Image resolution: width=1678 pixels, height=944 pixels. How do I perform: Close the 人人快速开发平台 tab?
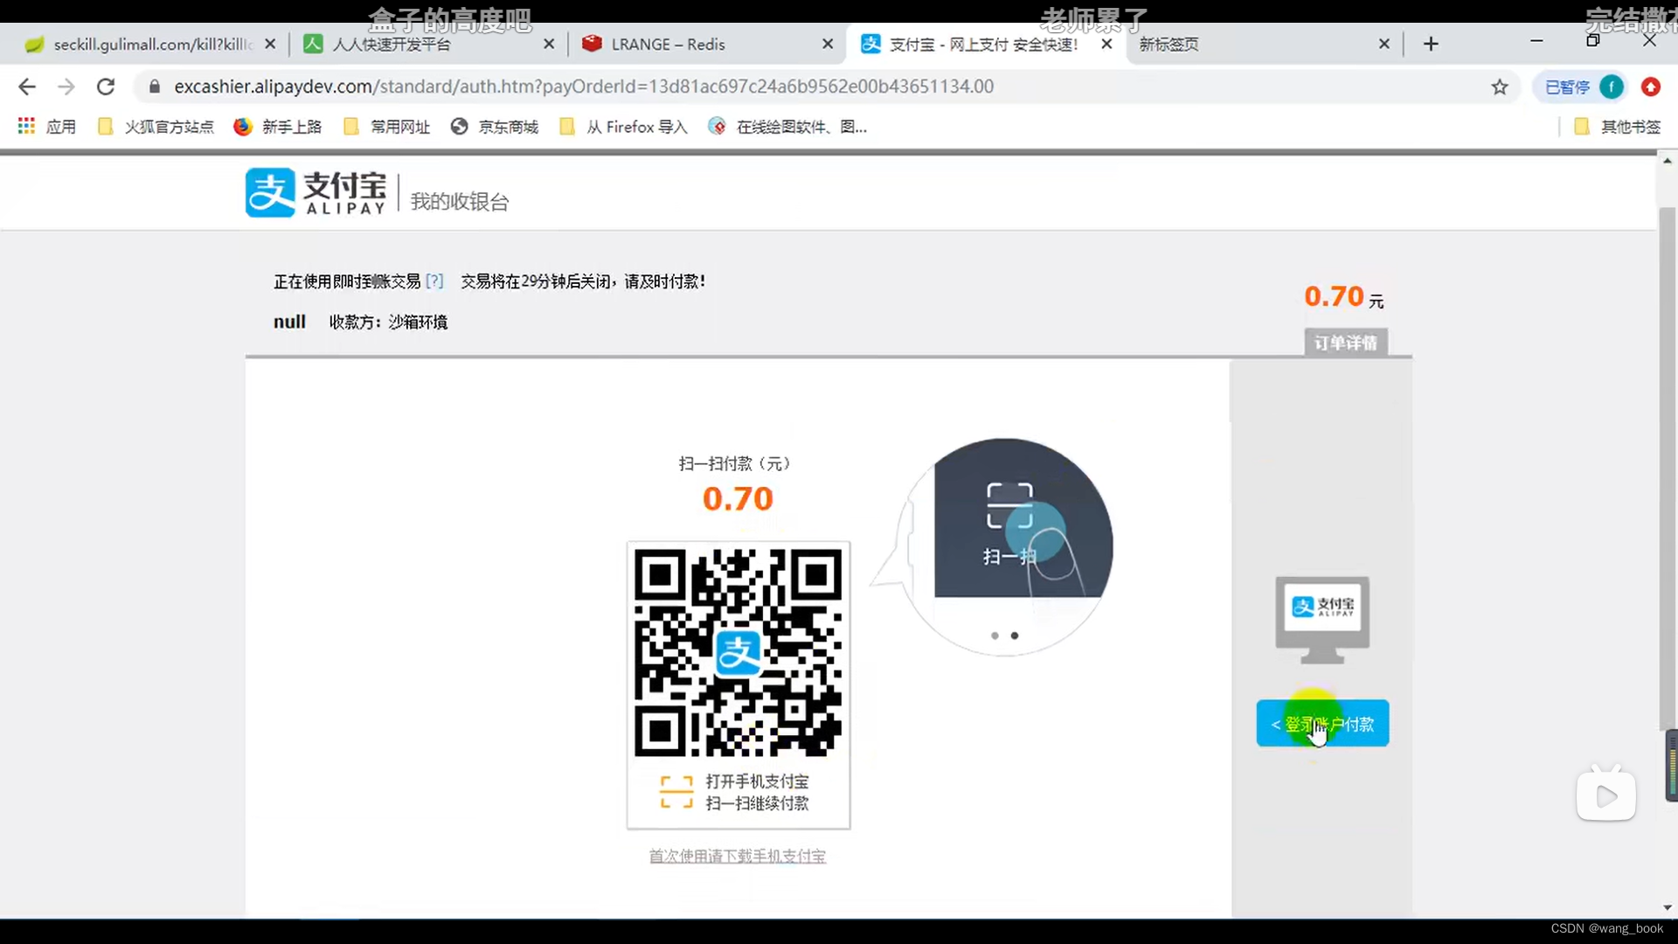pos(549,44)
